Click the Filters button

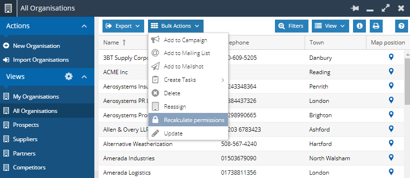click(292, 26)
